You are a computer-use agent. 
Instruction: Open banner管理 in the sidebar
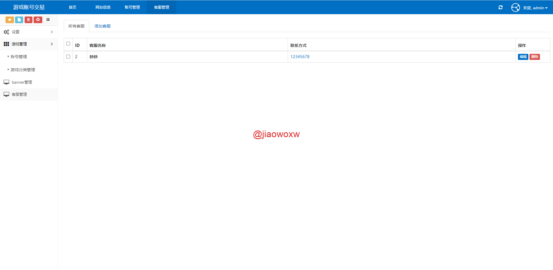[x=22, y=82]
